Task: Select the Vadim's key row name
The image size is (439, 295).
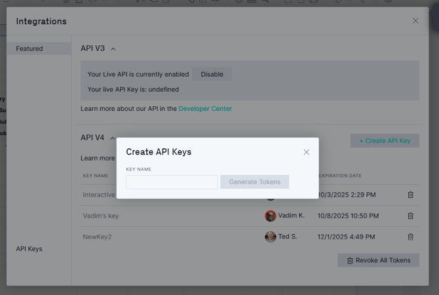Action: point(101,216)
